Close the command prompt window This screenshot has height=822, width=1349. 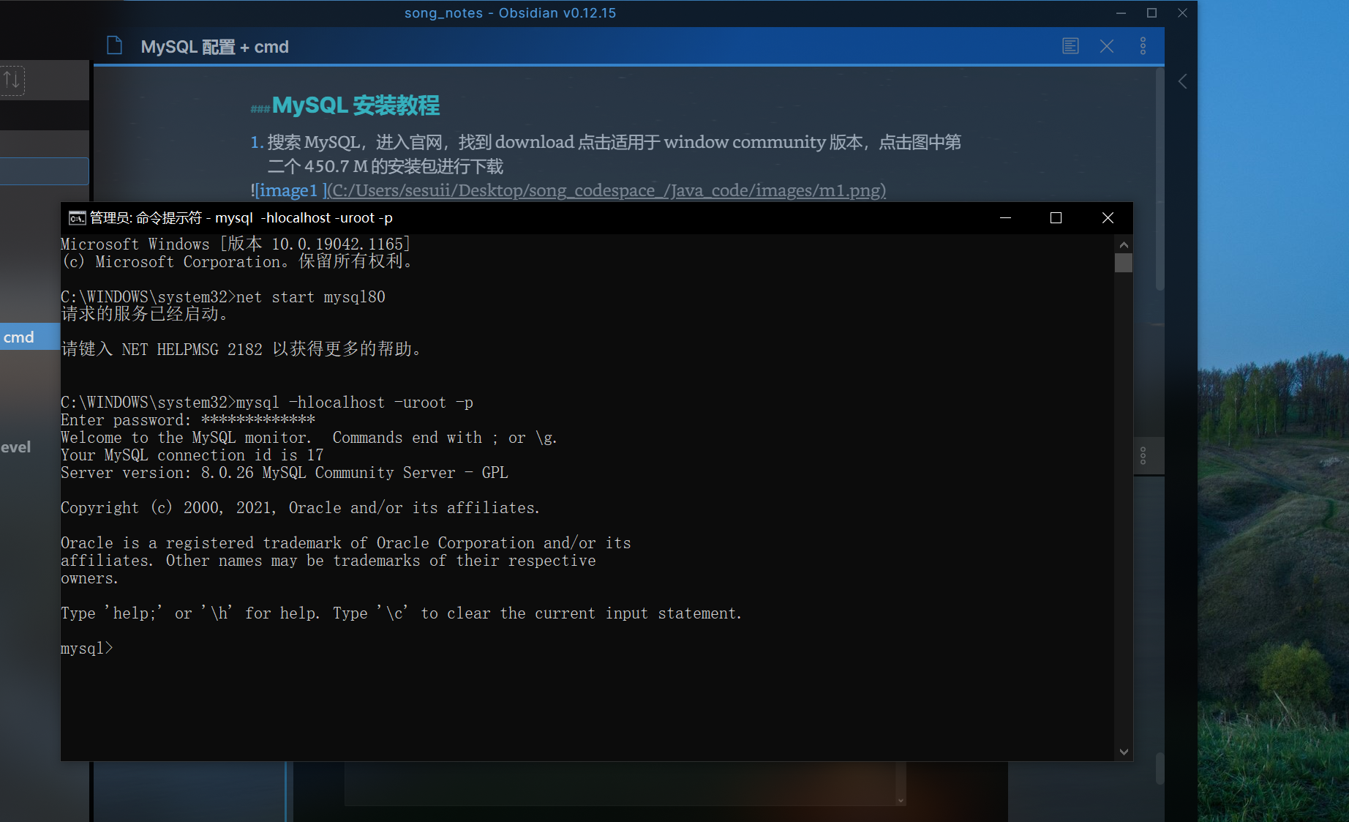1108,217
